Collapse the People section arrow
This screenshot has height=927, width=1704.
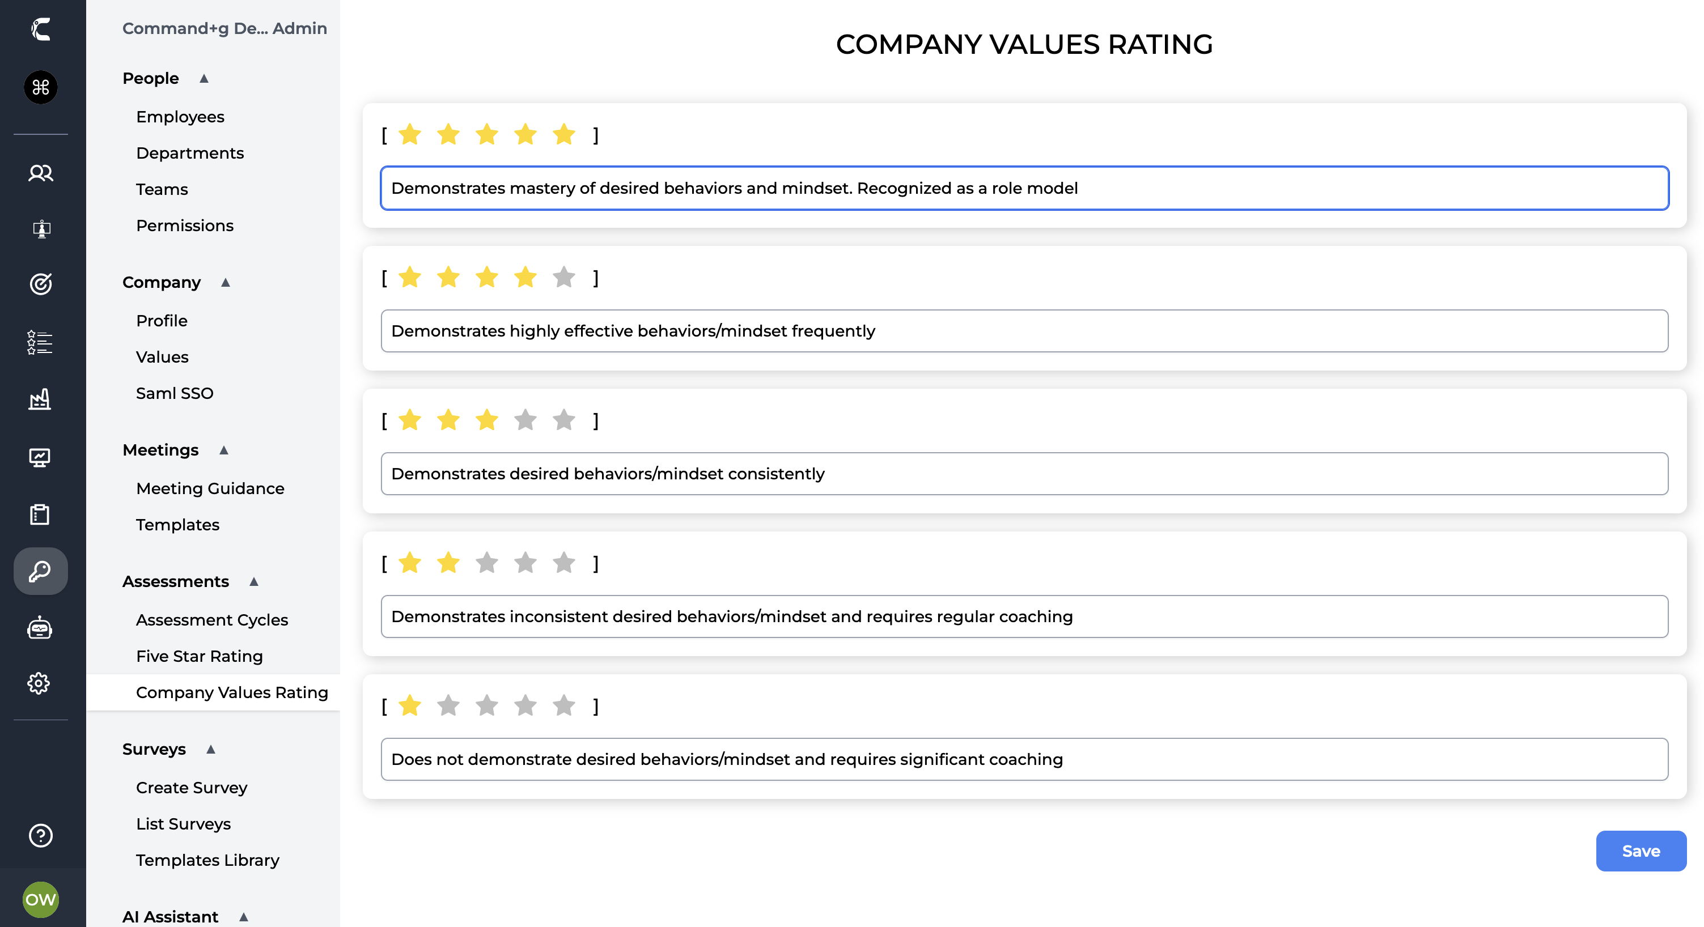coord(205,79)
